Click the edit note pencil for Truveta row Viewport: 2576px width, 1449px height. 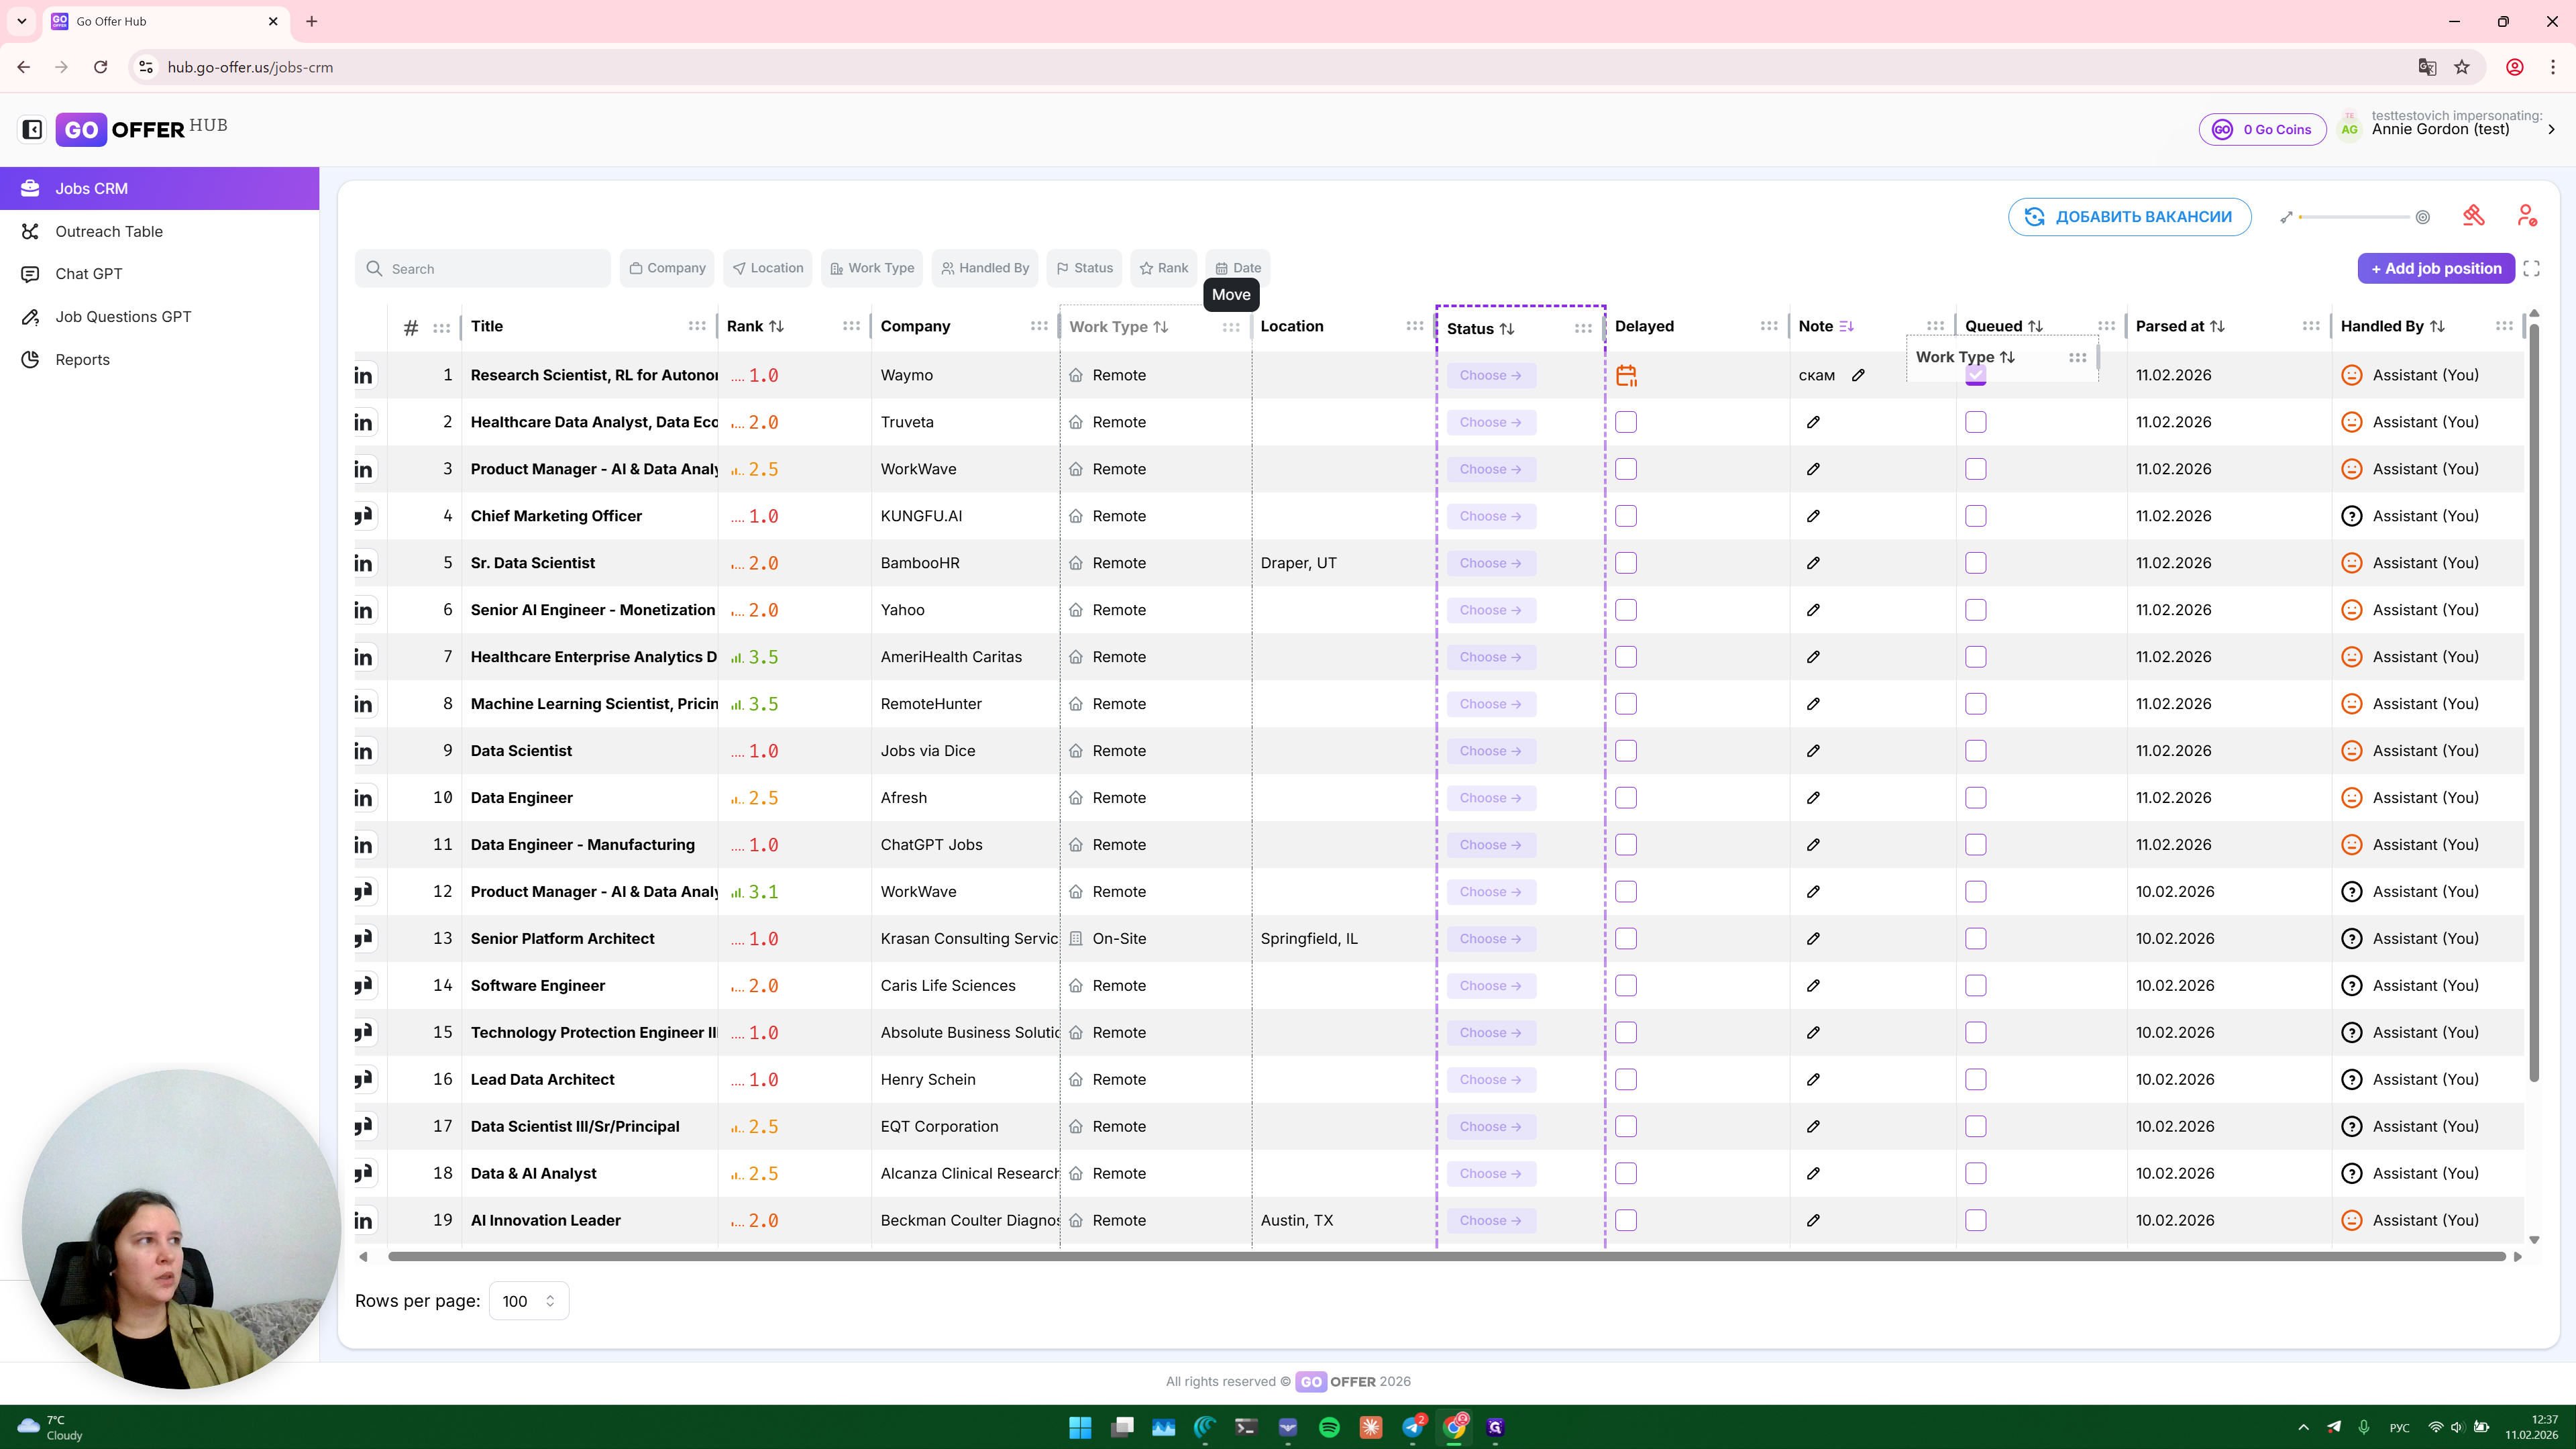[x=1813, y=422]
